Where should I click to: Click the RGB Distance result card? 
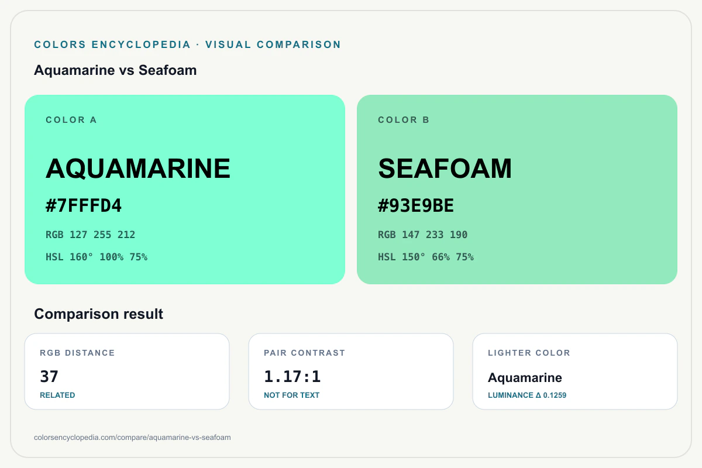127,371
